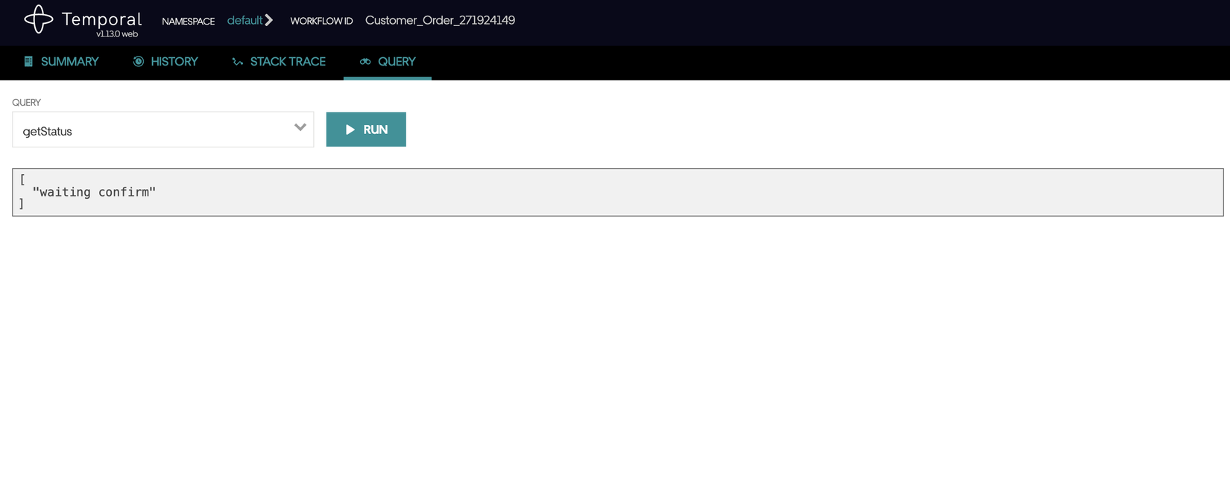Select the Query tab
This screenshot has width=1230, height=495.
388,62
